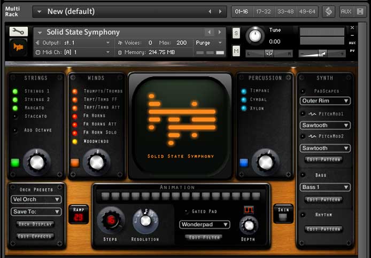Enable the Staccato articulation LED
This screenshot has width=371, height=258.
click(x=15, y=116)
